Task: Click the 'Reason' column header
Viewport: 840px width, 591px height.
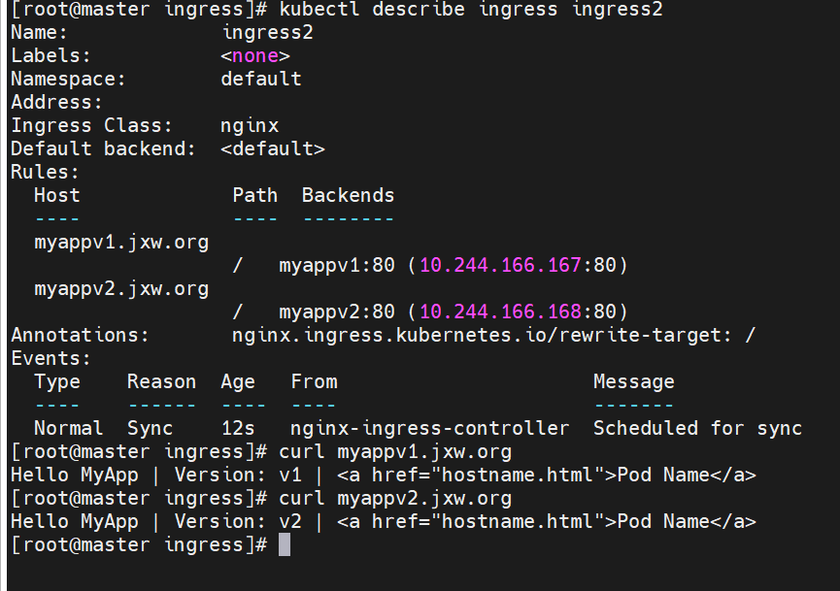Action: point(161,382)
